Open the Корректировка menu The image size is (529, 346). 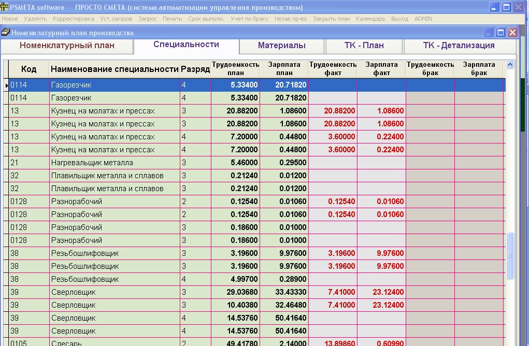click(x=73, y=19)
